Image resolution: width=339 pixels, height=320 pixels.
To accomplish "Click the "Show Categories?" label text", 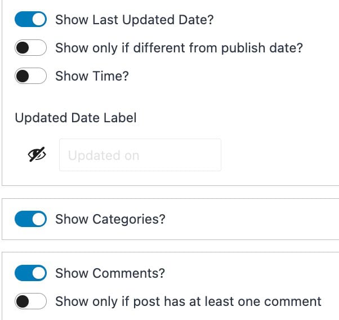I will (110, 219).
